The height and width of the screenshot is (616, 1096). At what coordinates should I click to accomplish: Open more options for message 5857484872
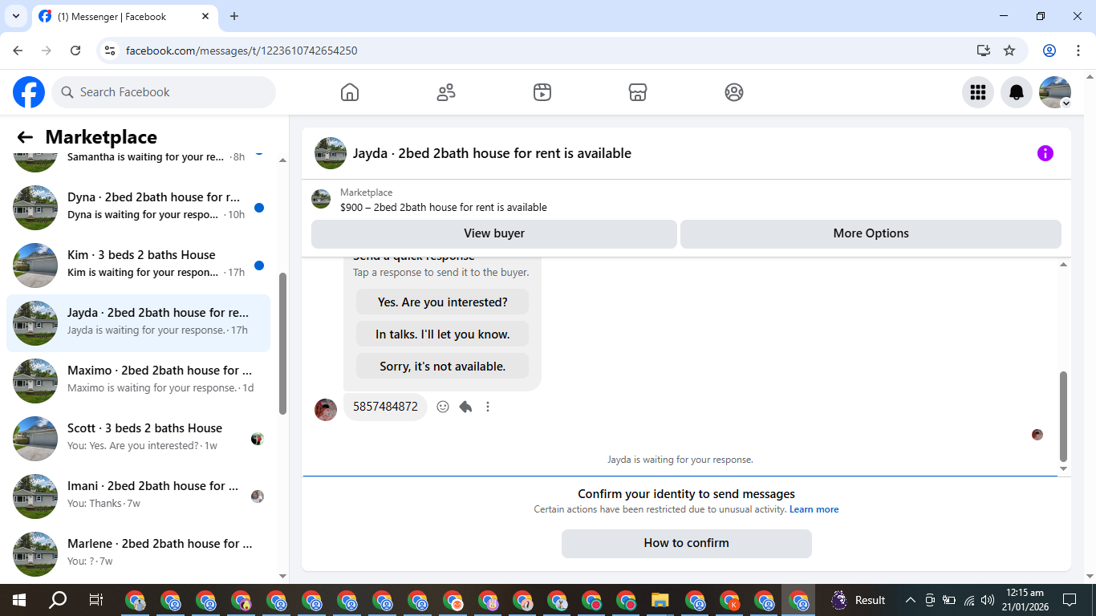pos(488,407)
